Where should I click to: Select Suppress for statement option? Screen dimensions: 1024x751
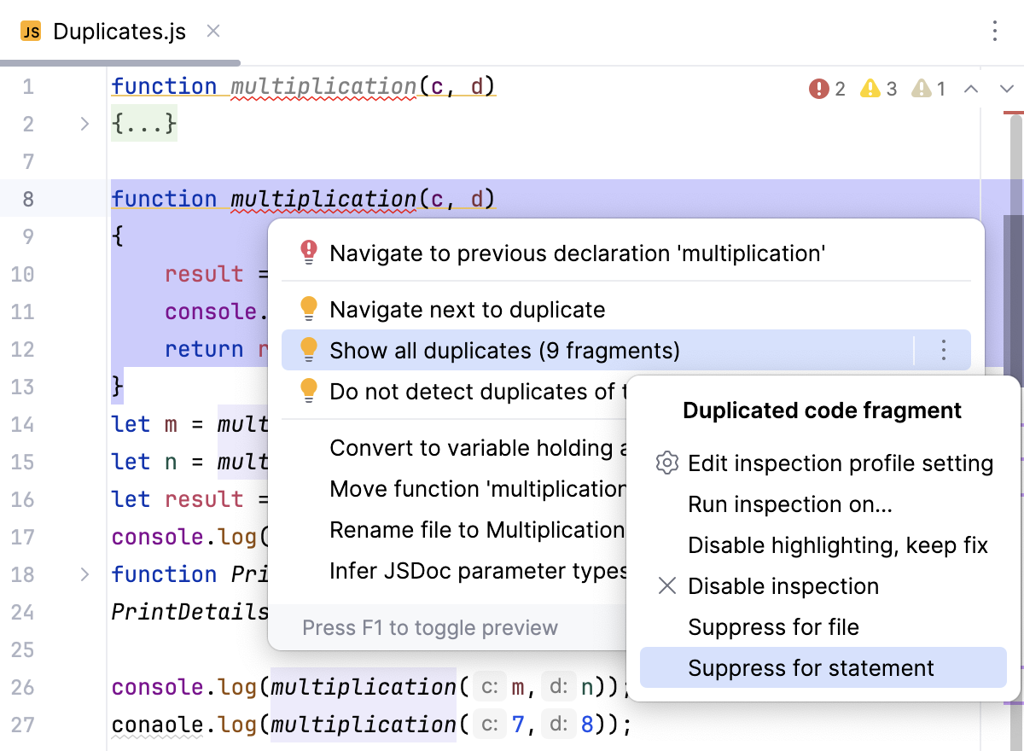click(811, 668)
